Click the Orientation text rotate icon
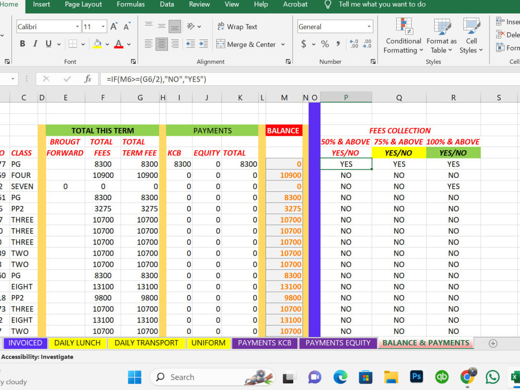The width and height of the screenshot is (520, 390). [191, 26]
